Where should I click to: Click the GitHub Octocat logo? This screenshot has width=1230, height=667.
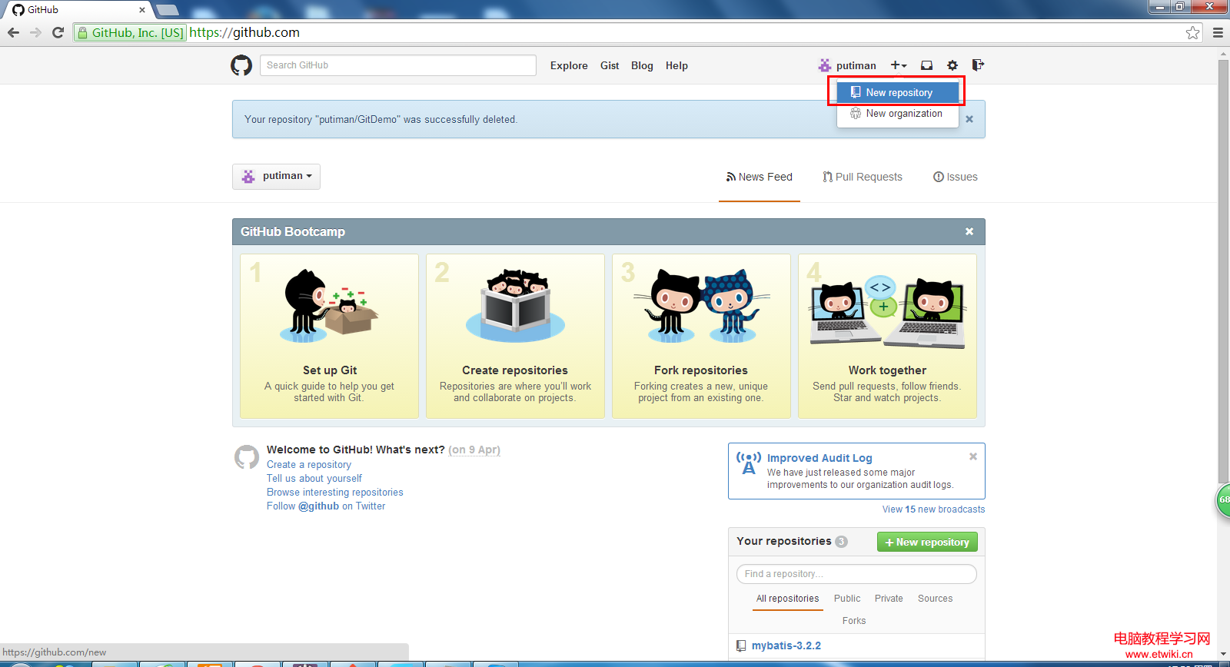(241, 65)
